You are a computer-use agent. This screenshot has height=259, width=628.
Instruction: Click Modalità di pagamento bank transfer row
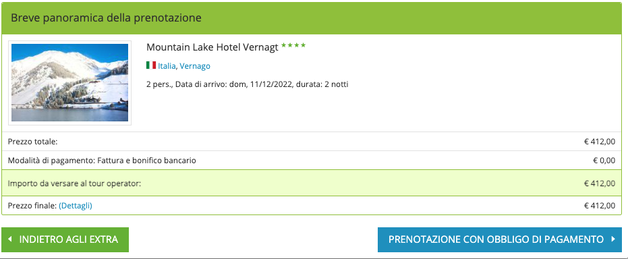(312, 161)
